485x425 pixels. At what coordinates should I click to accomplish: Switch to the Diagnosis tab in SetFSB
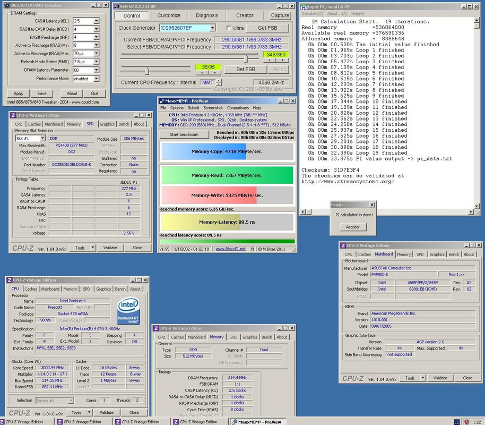tap(206, 15)
